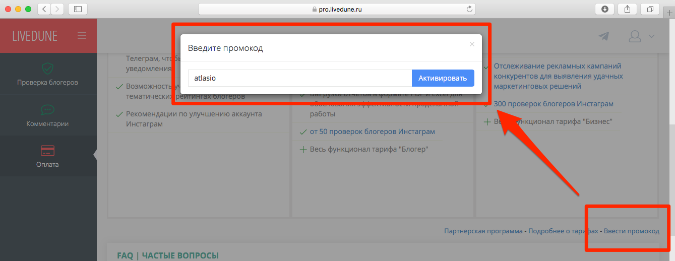Open Подробнее о тарифах link
This screenshot has height=261, width=675.
point(563,231)
